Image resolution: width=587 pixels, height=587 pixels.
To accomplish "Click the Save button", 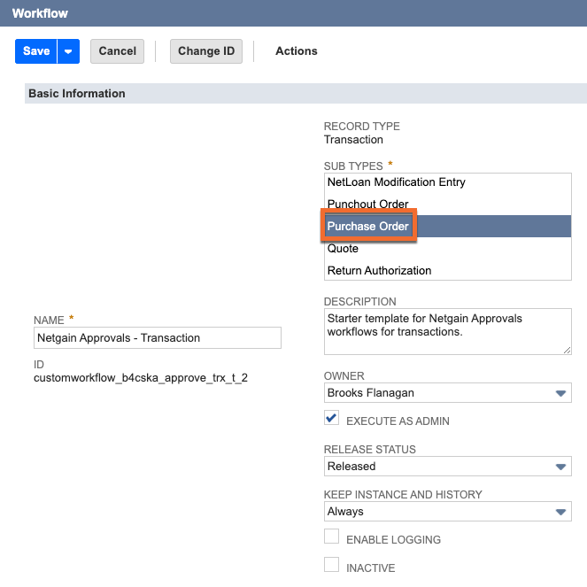I will coord(36,51).
